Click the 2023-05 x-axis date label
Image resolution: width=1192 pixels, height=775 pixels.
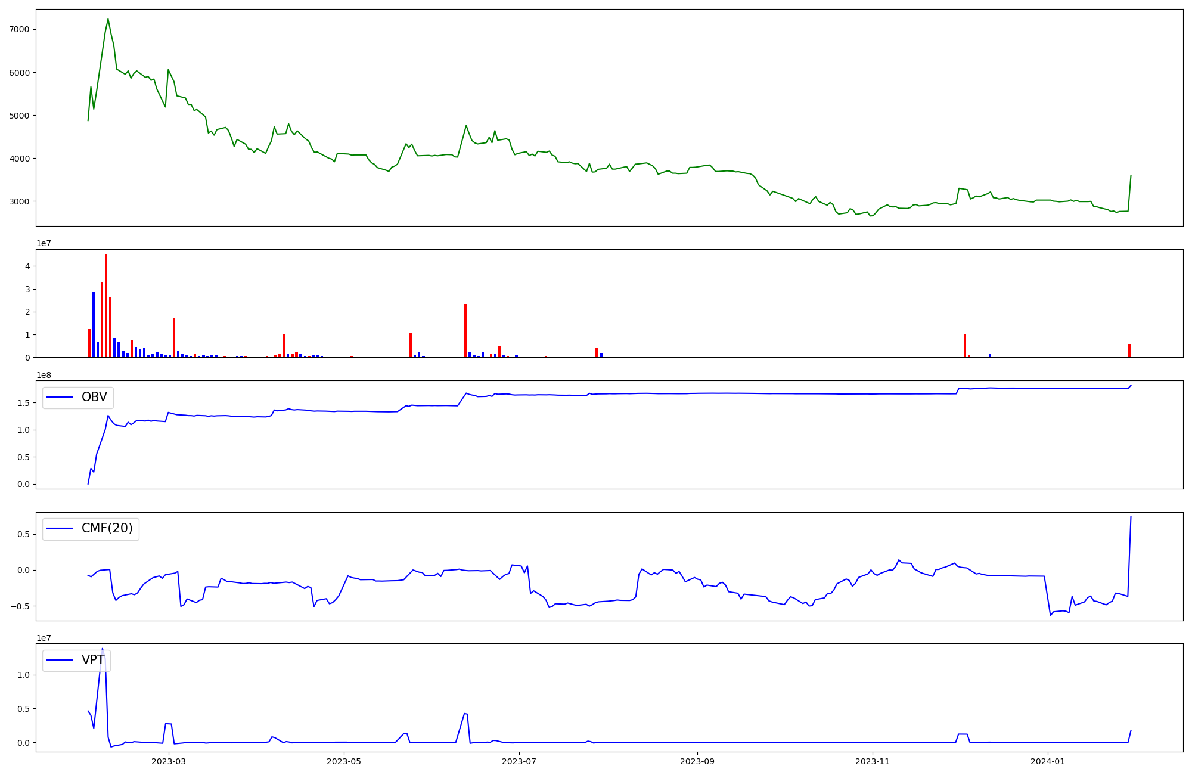[x=344, y=761]
